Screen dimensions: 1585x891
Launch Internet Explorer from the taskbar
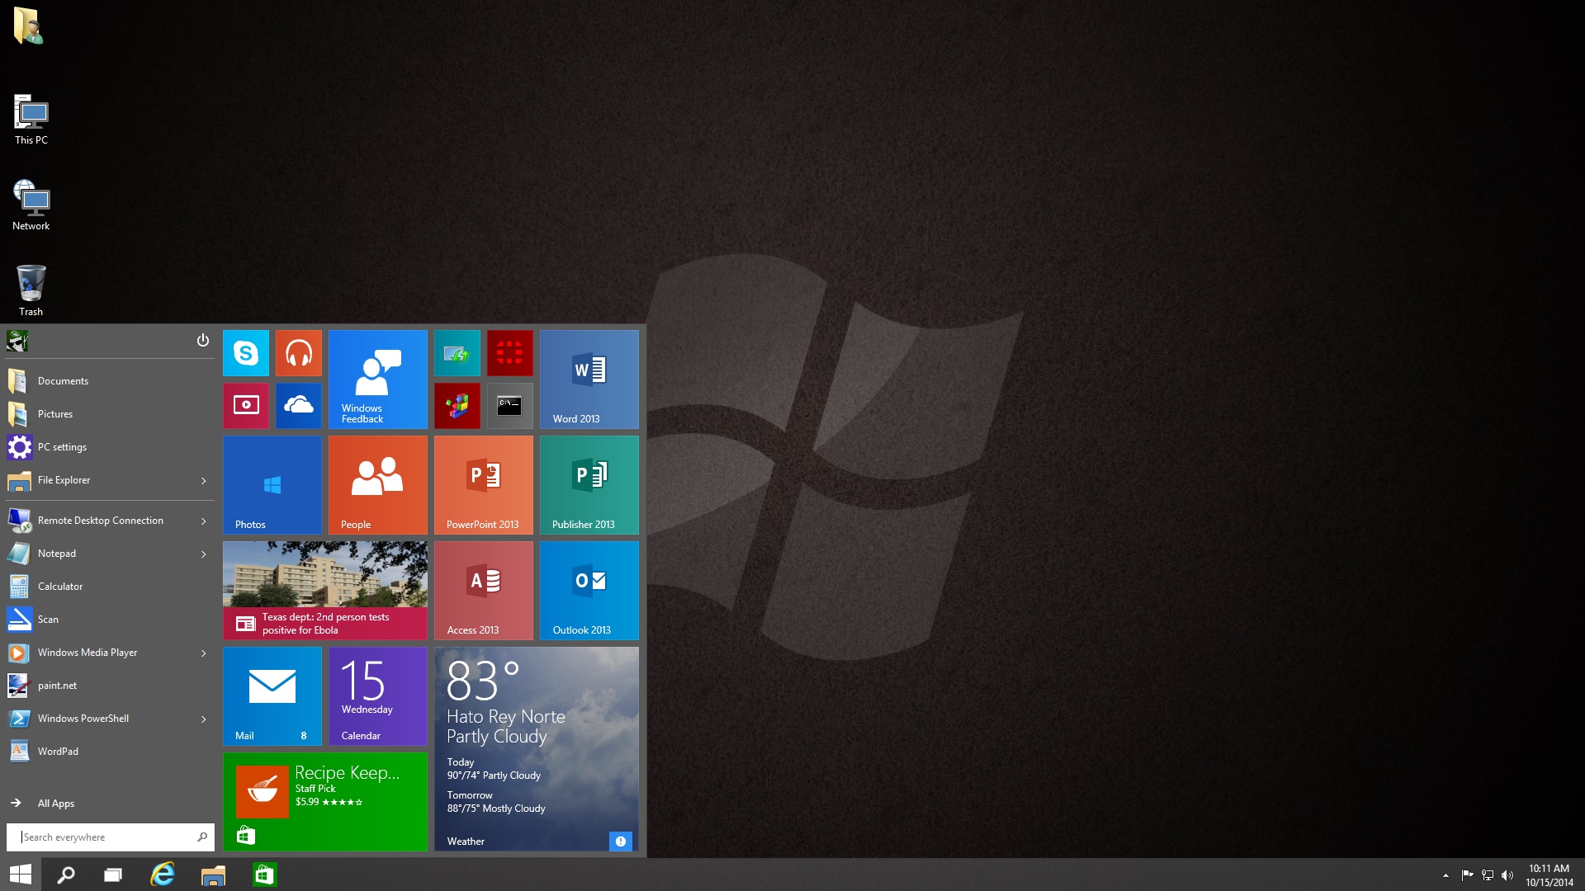point(162,874)
